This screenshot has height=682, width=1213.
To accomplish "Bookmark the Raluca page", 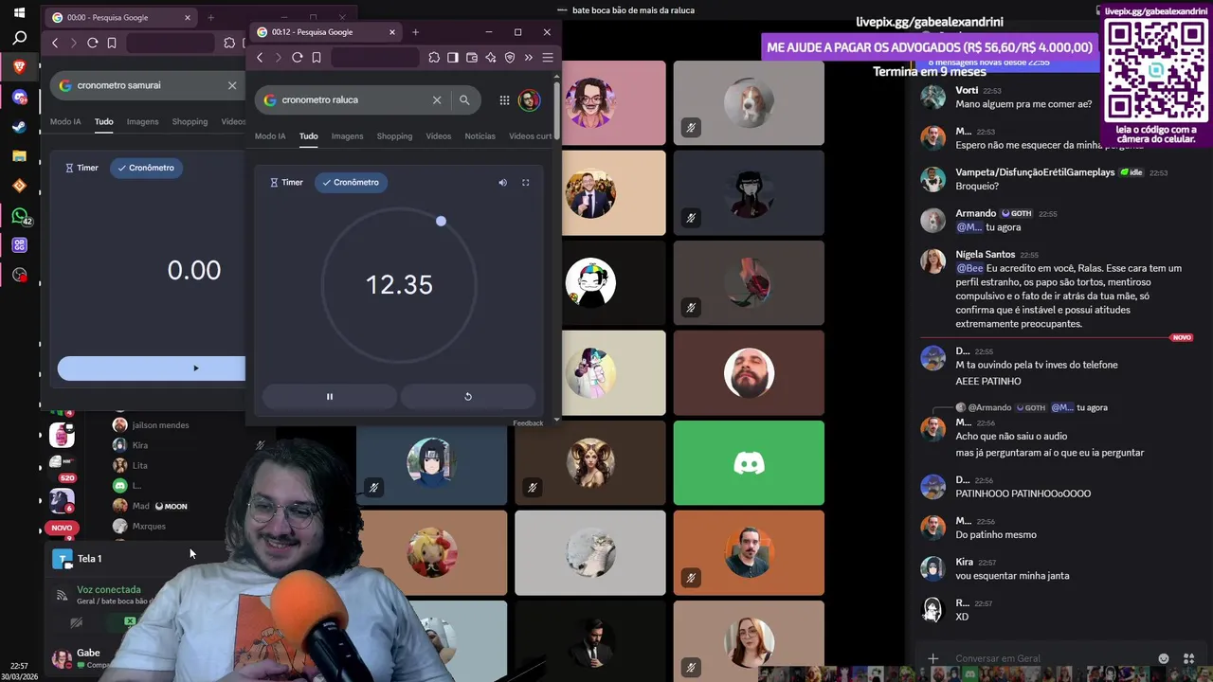I will 317,58.
